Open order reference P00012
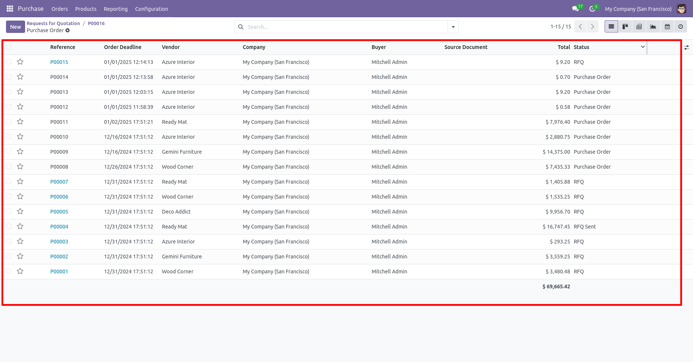This screenshot has width=693, height=362. (x=59, y=107)
